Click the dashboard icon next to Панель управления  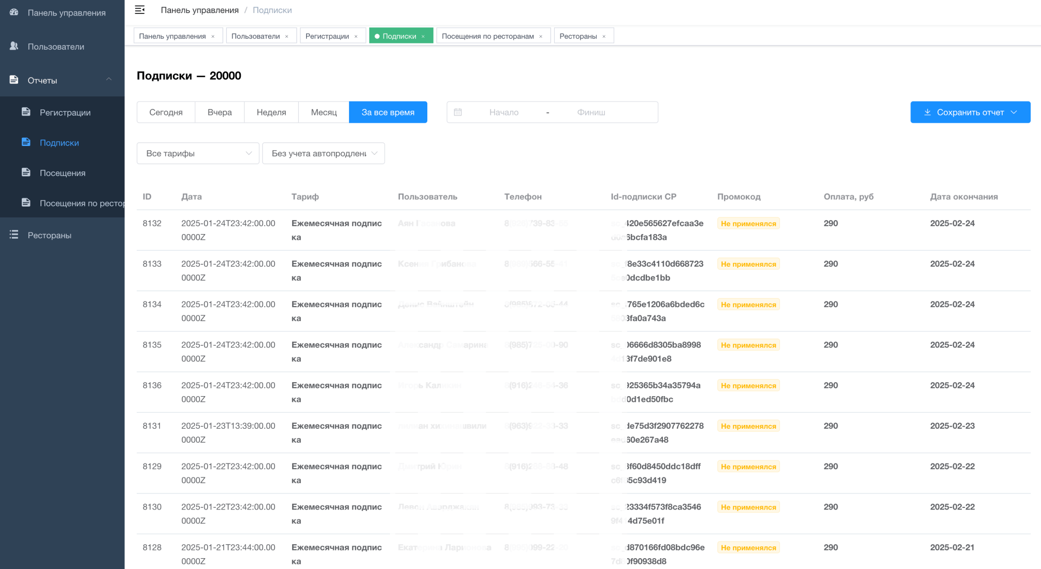point(14,12)
